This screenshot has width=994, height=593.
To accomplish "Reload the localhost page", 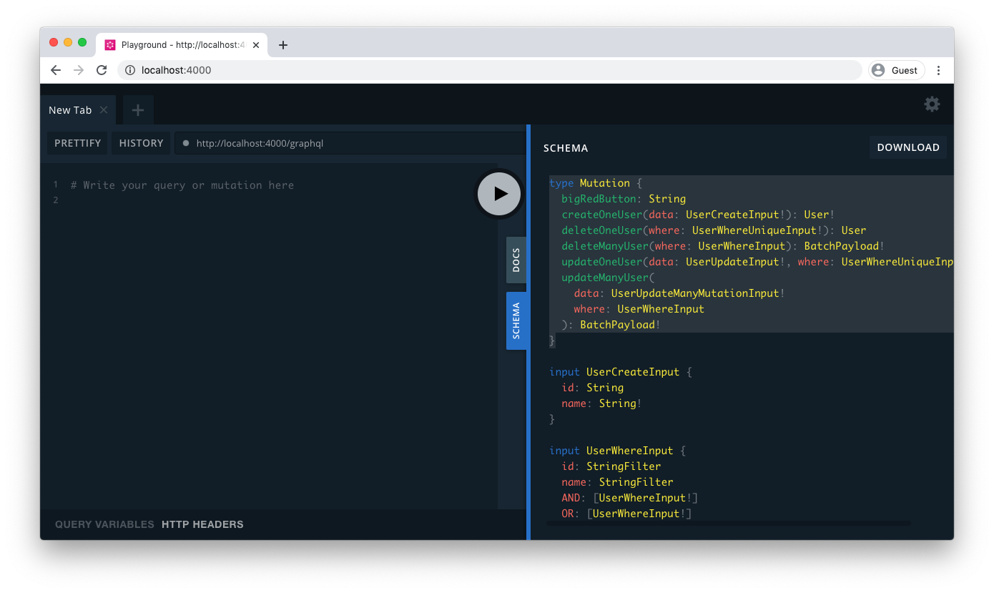I will pos(102,70).
